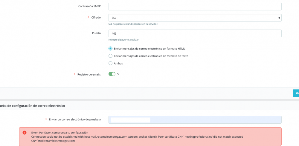Click the 'Sí' text beside the toggle
Image resolution: width=299 pixels, height=146 pixels.
point(118,74)
